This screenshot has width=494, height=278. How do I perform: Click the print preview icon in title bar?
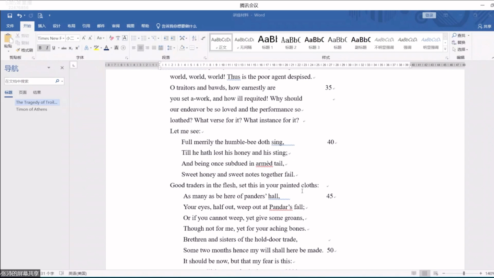click(x=40, y=15)
